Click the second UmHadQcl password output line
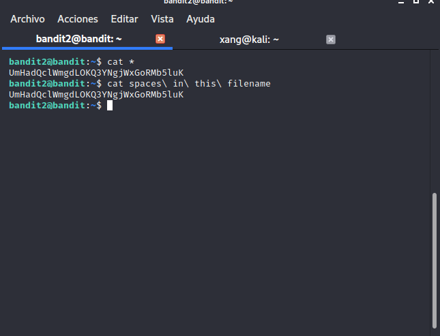This screenshot has width=440, height=336. 96,95
